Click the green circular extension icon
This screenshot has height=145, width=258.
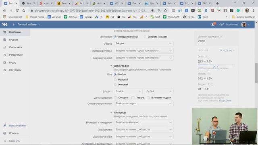pyautogui.click(x=238, y=10)
